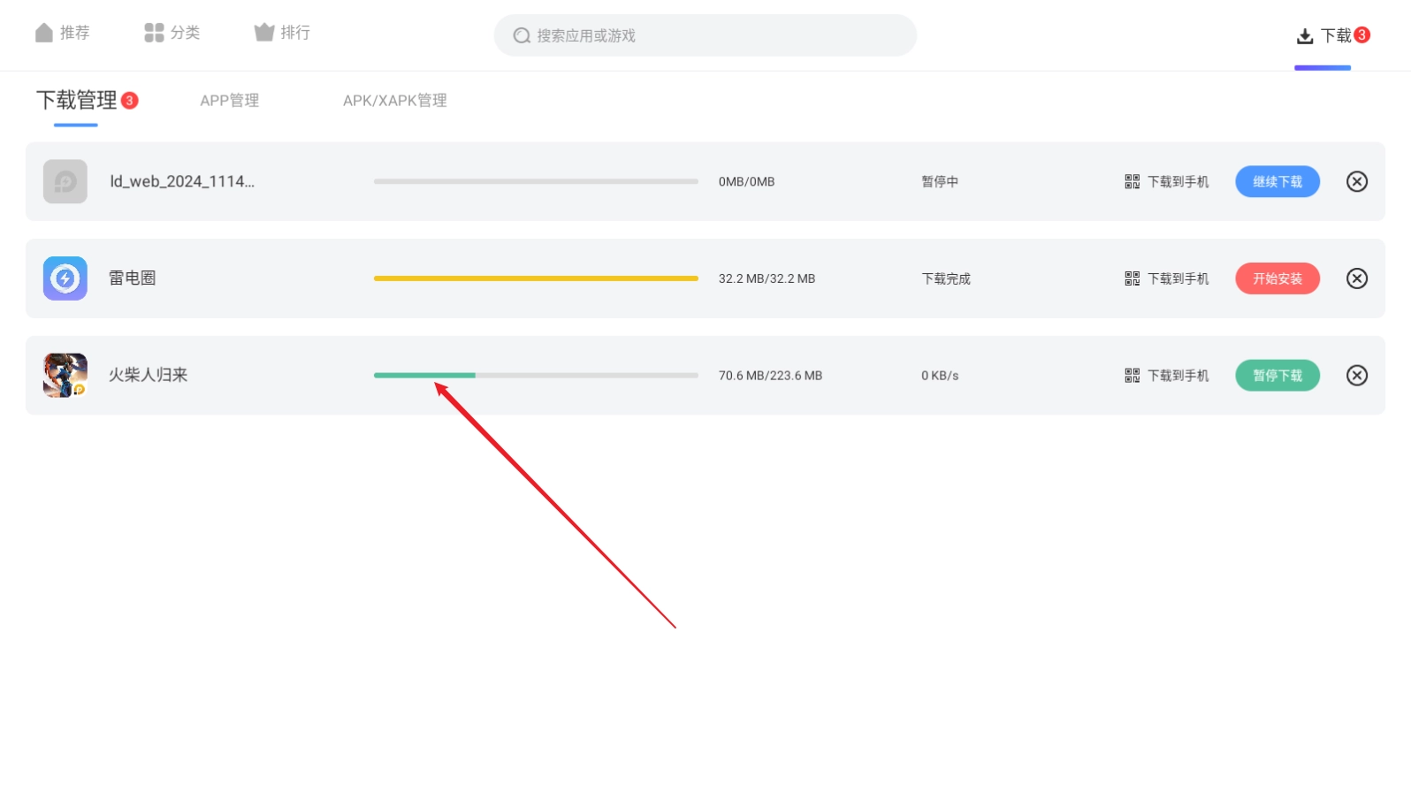Viewport: 1411px width, 793px height.
Task: Switch to the APP管理 tab
Action: point(229,101)
